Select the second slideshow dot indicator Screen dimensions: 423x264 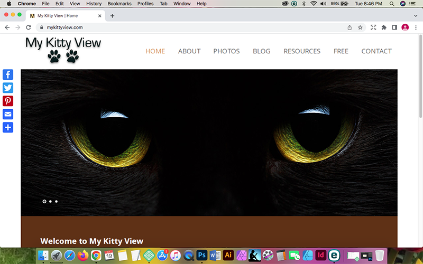click(x=50, y=201)
